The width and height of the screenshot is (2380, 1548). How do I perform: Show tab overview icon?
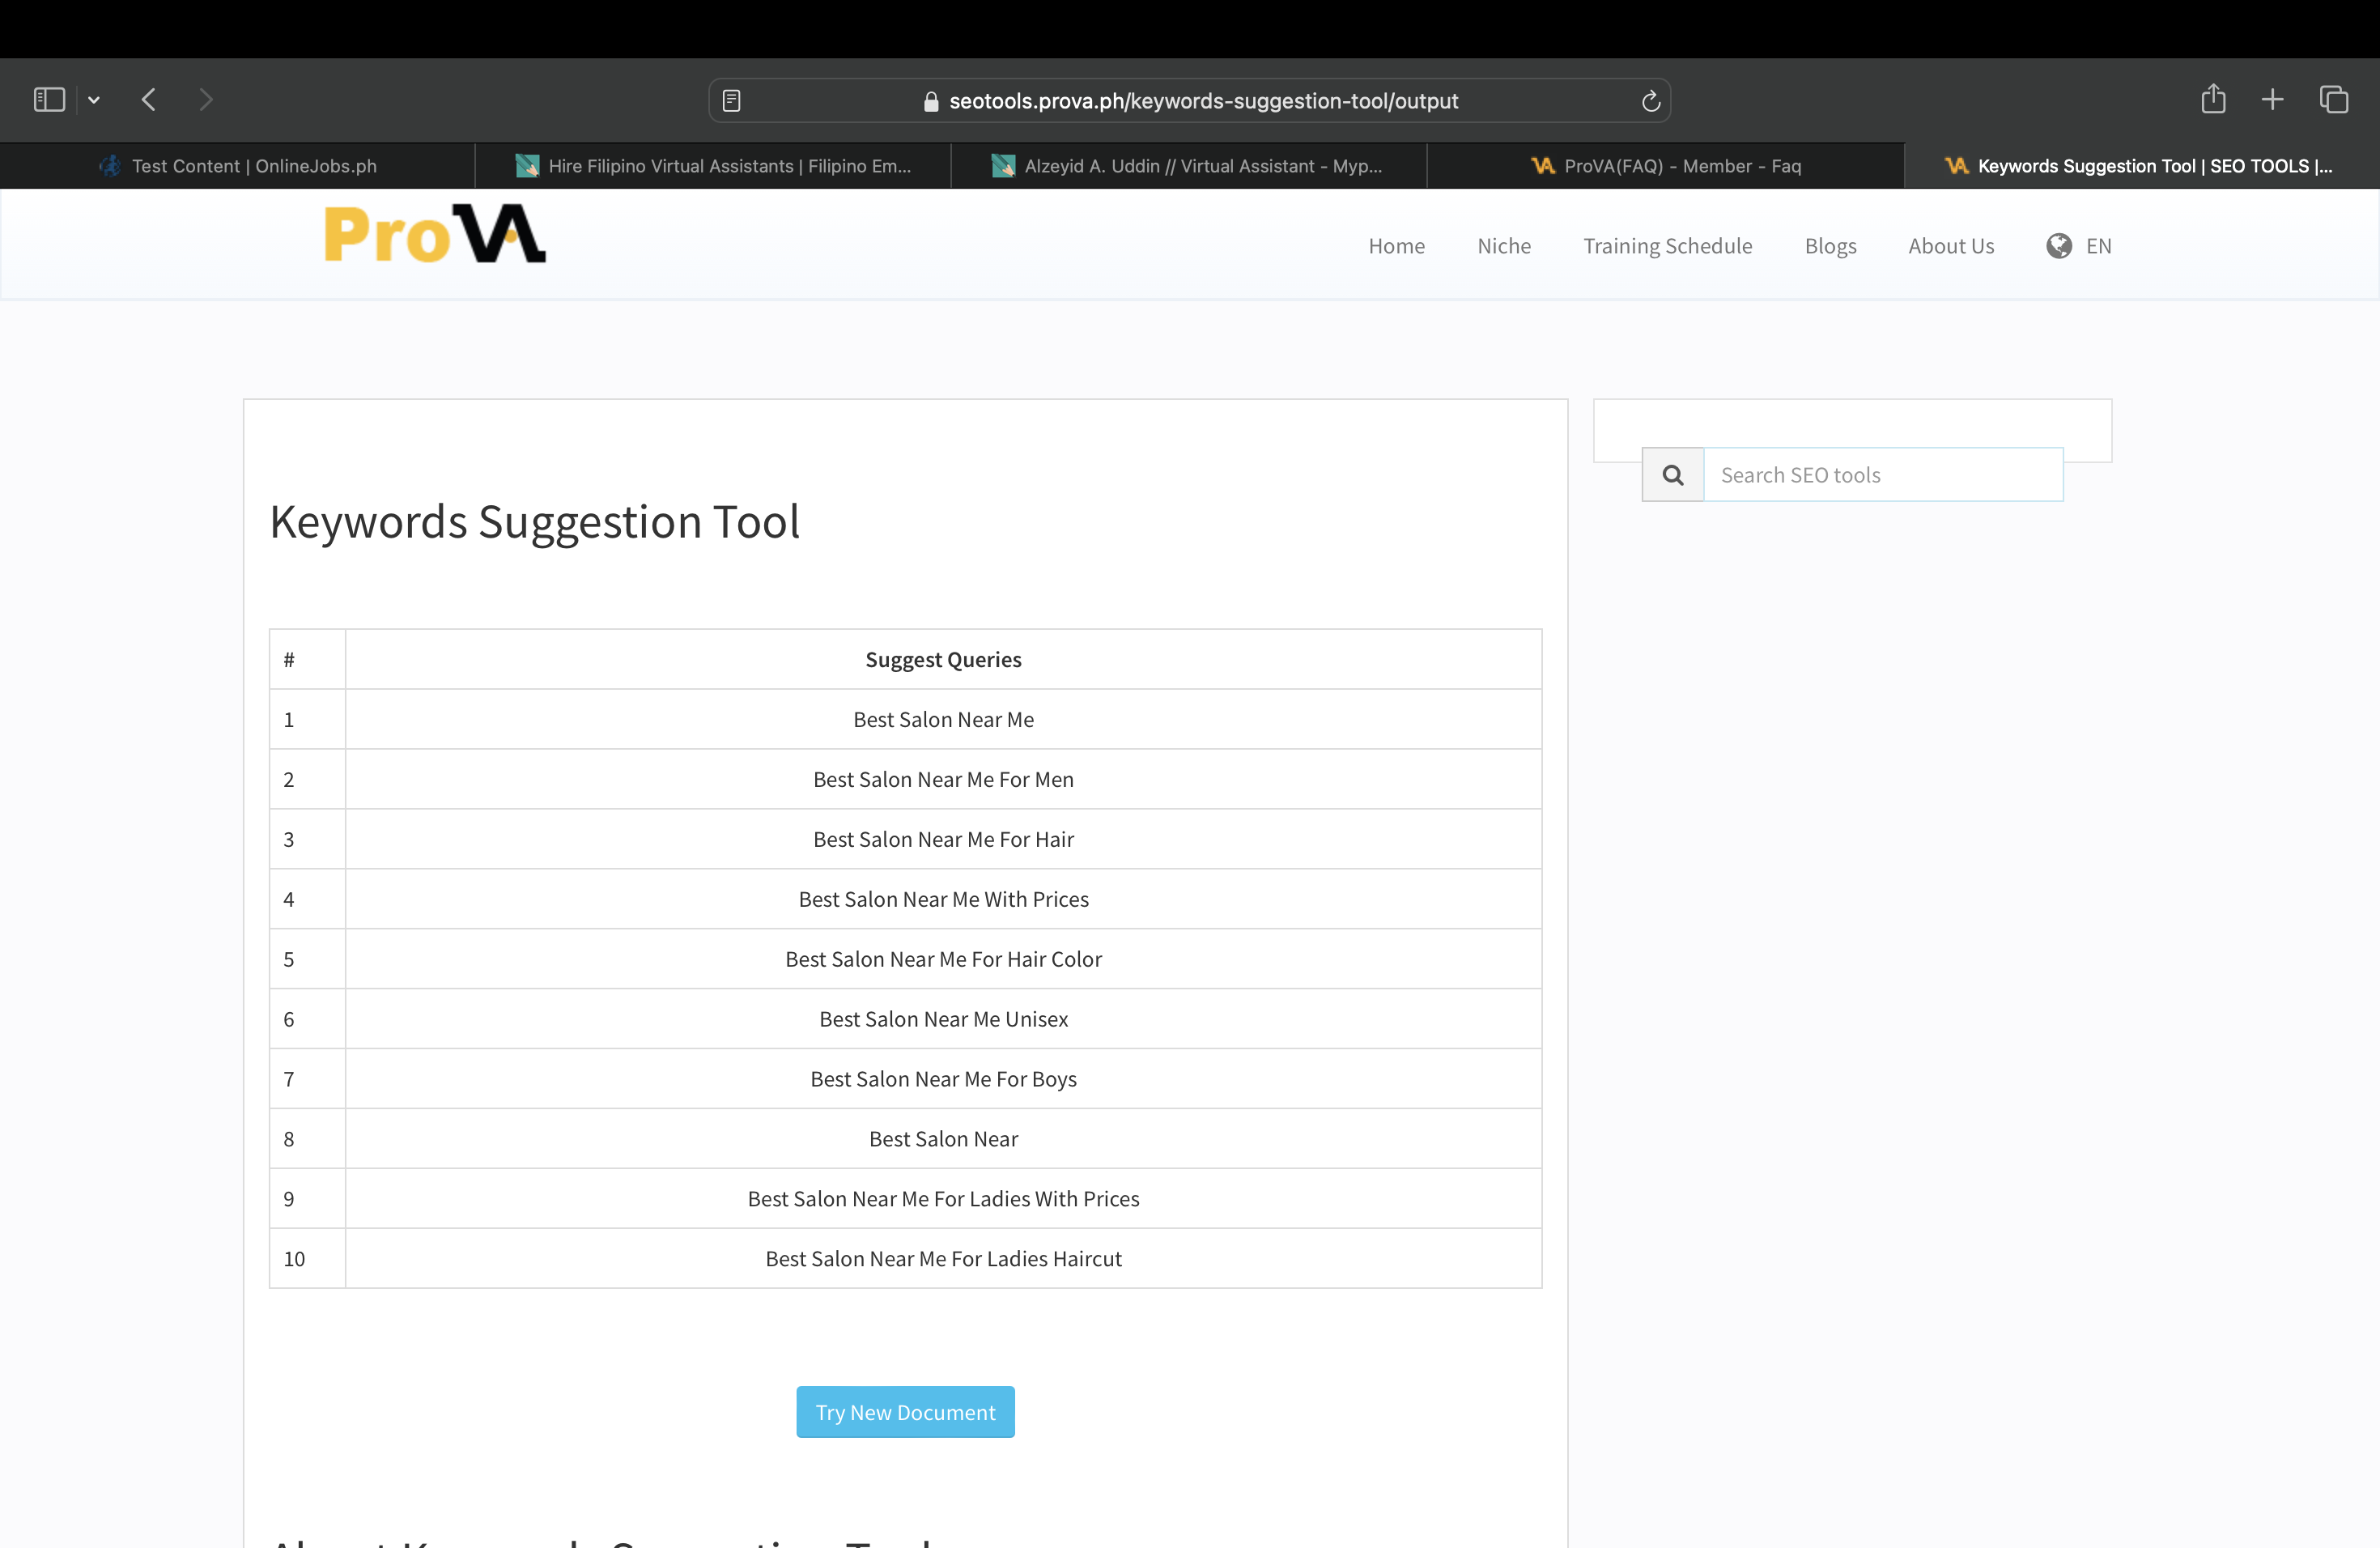click(x=2333, y=99)
